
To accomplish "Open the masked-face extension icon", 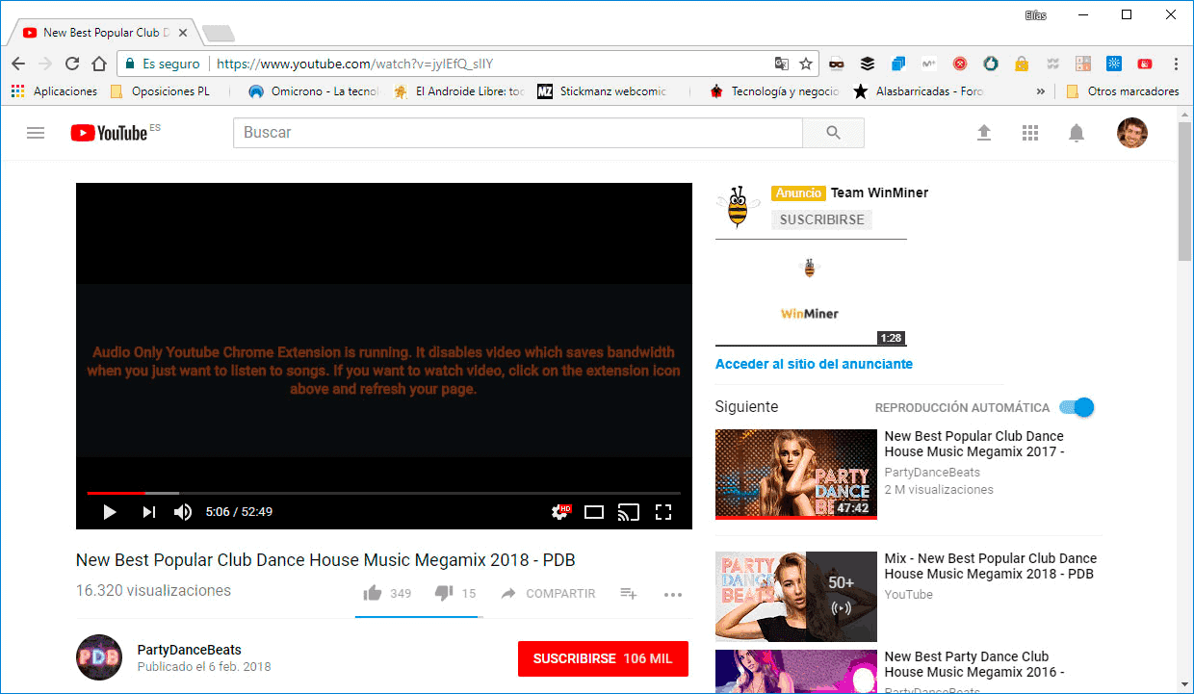I will 837,64.
